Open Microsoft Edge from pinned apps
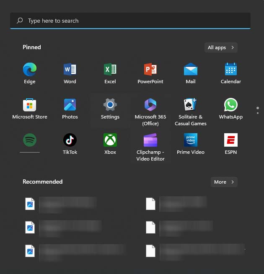This screenshot has height=274, width=264. point(30,70)
